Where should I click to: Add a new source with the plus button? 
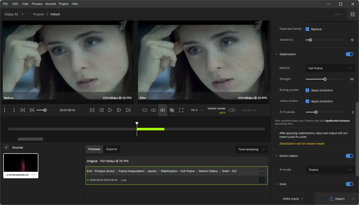(x=6, y=147)
